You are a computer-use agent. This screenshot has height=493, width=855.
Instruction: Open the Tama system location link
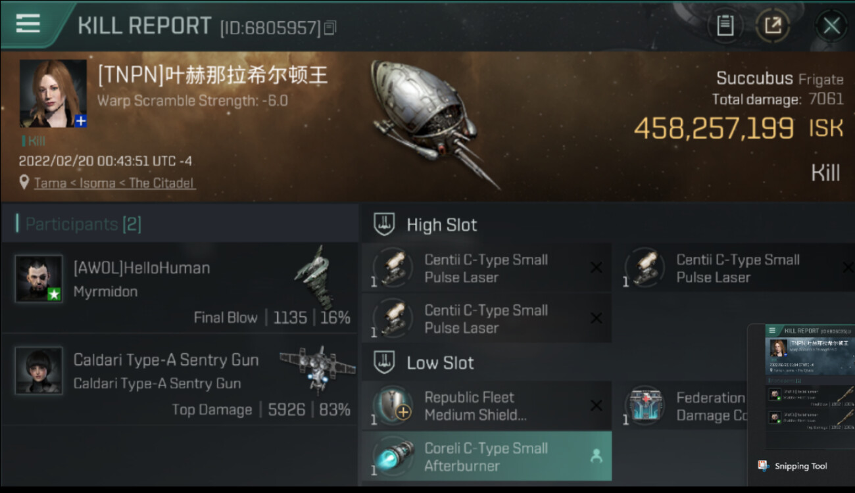coord(114,183)
